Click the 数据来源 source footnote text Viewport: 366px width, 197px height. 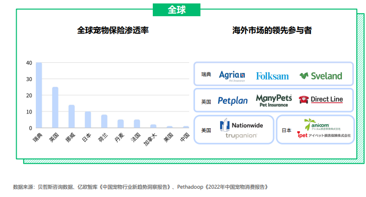141,187
